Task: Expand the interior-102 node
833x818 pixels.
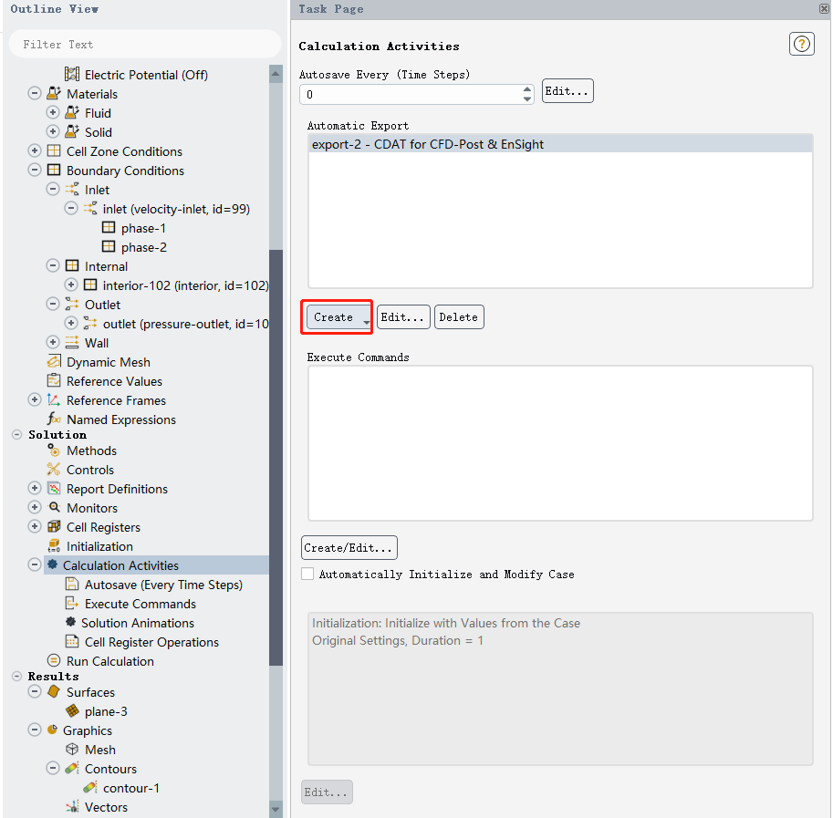Action: [71, 285]
